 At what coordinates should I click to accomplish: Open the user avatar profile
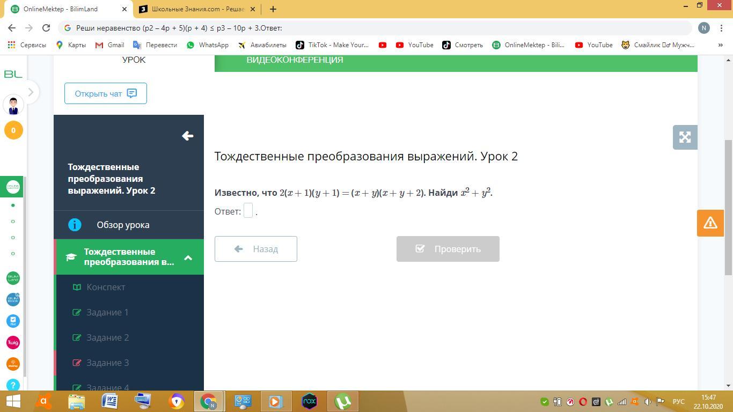pyautogui.click(x=13, y=105)
